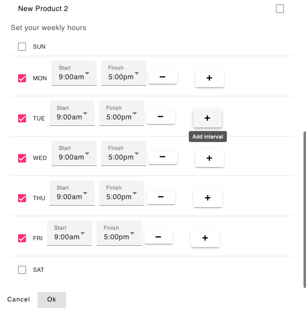Add a time interval for Thursday

pos(207,198)
